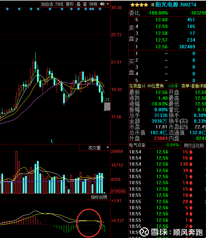Click the 涨跌 value -1.40

click(162, 98)
